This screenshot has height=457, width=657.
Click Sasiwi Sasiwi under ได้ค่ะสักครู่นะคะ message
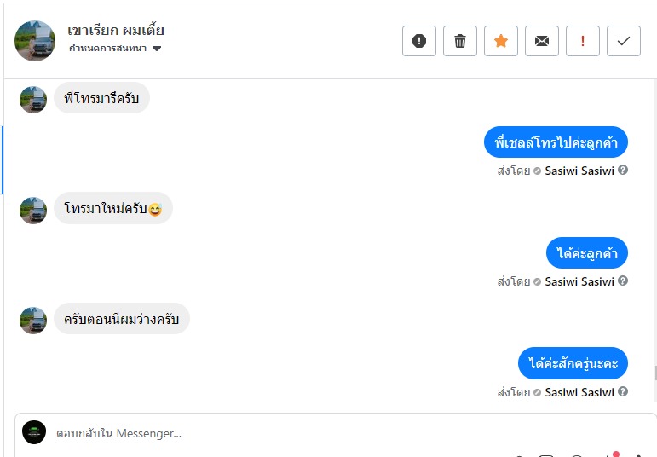coord(579,392)
